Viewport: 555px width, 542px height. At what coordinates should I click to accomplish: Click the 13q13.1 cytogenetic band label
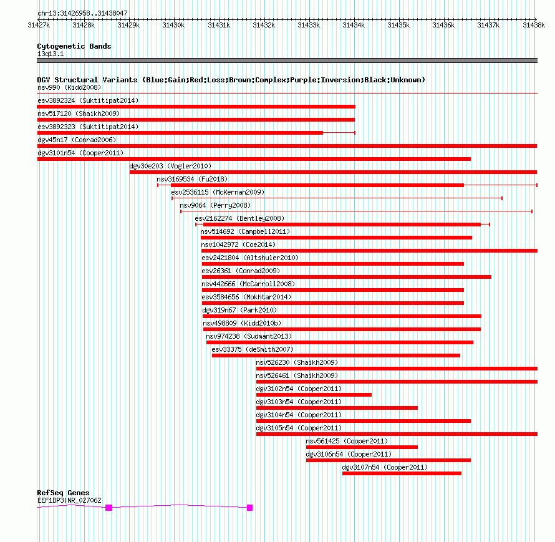point(51,54)
